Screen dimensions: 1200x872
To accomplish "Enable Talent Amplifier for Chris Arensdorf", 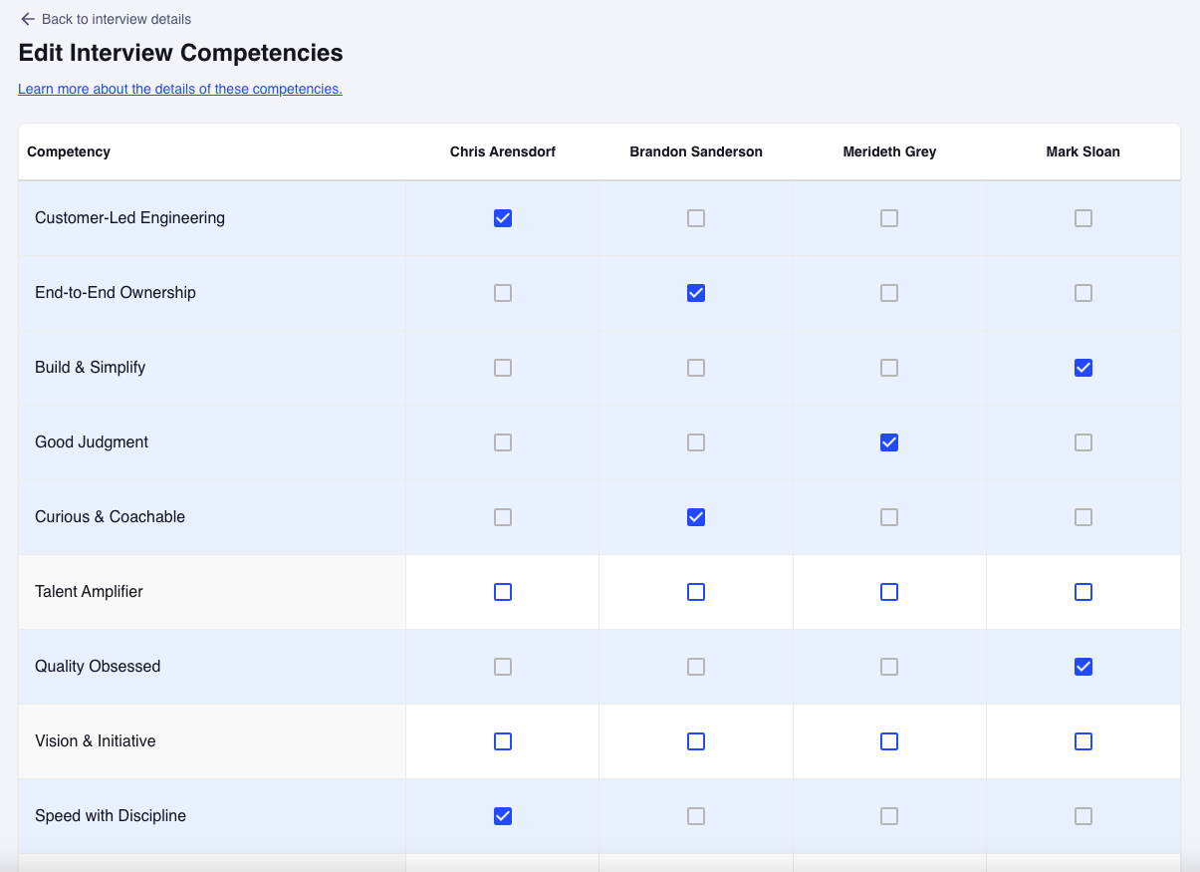I will (503, 591).
